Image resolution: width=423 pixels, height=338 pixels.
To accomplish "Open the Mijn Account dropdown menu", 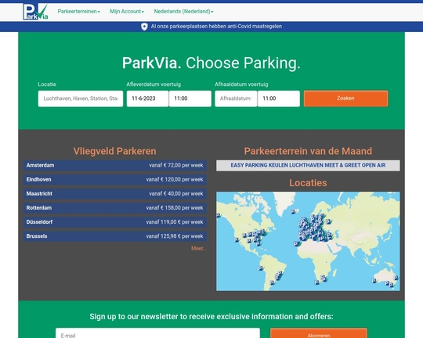I will pos(127,11).
